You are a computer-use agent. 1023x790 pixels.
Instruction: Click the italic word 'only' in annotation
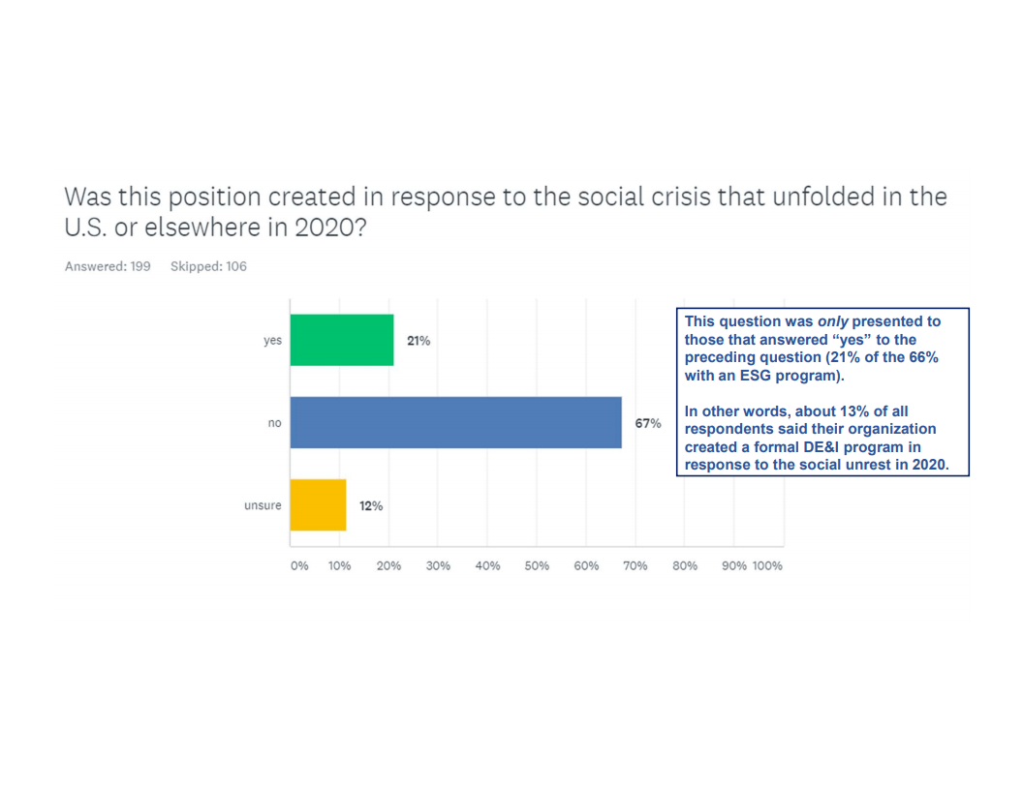(832, 321)
